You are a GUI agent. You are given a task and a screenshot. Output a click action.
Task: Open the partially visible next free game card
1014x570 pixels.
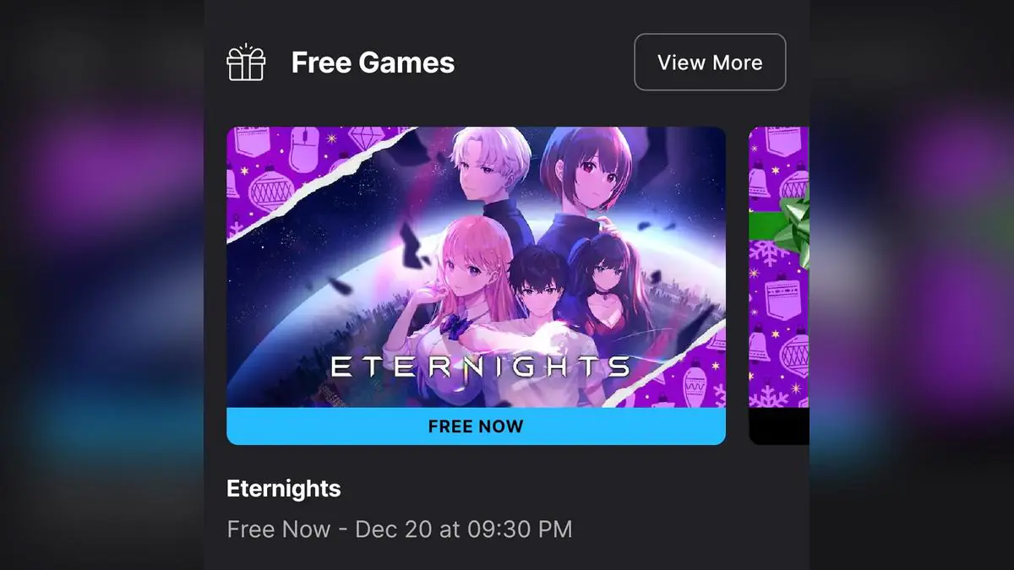(x=779, y=285)
